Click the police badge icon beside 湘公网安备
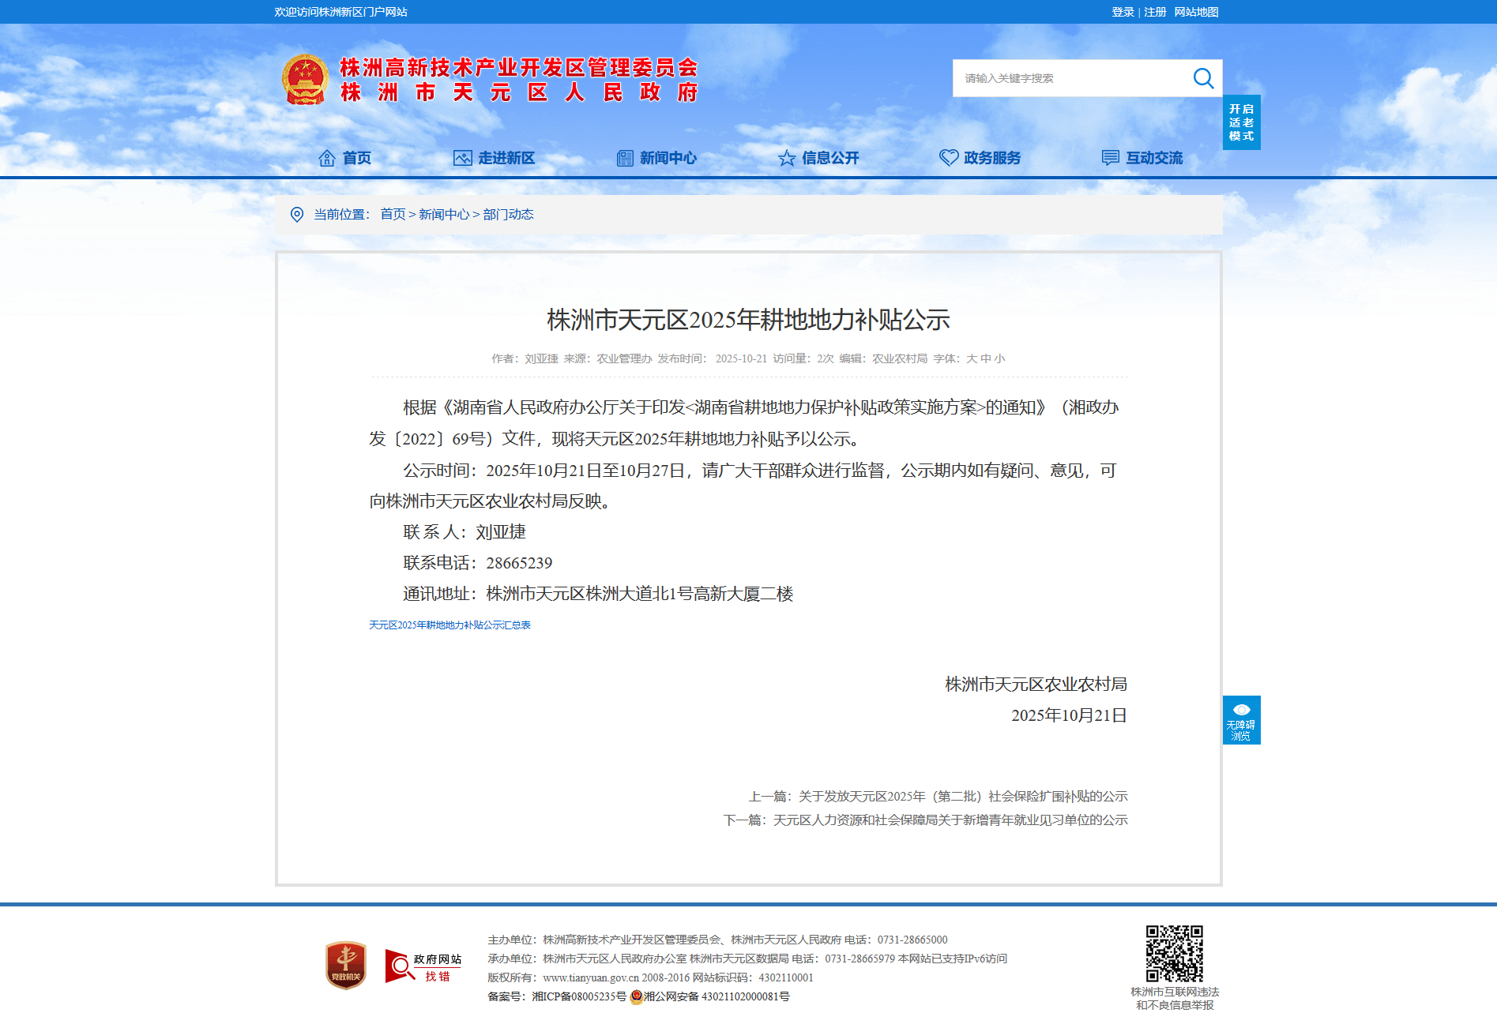Viewport: 1497px width, 1028px height. pyautogui.click(x=636, y=997)
